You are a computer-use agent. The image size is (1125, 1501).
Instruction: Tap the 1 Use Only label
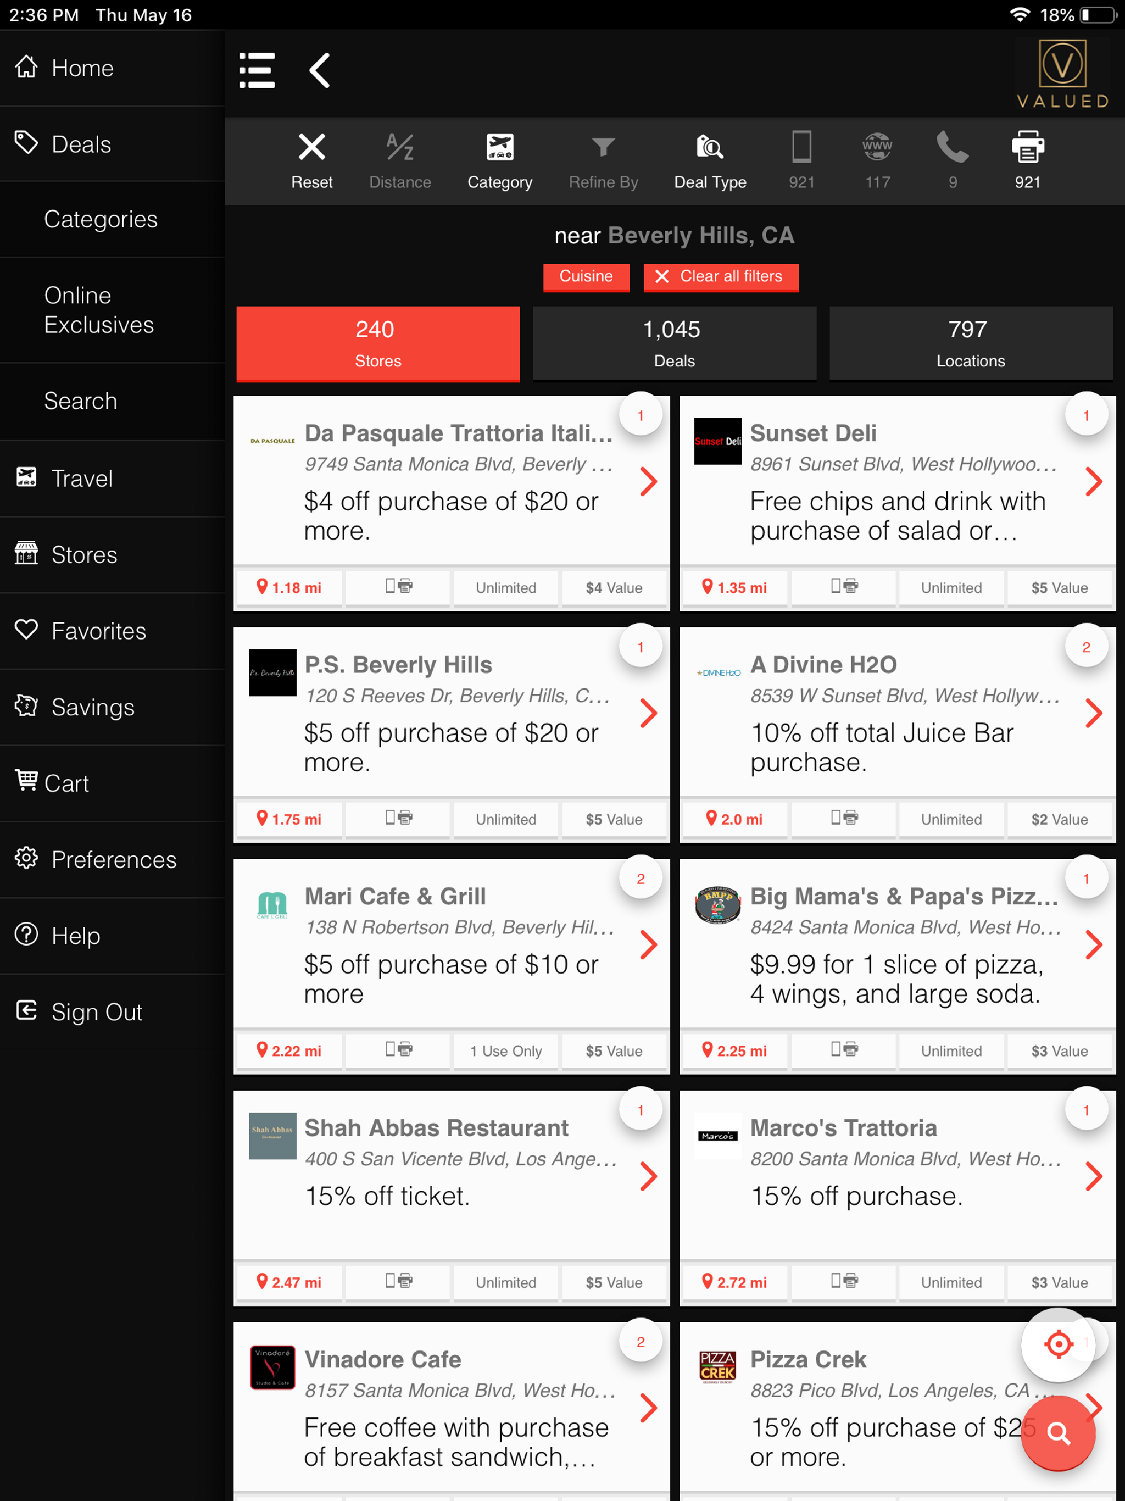(x=506, y=1051)
